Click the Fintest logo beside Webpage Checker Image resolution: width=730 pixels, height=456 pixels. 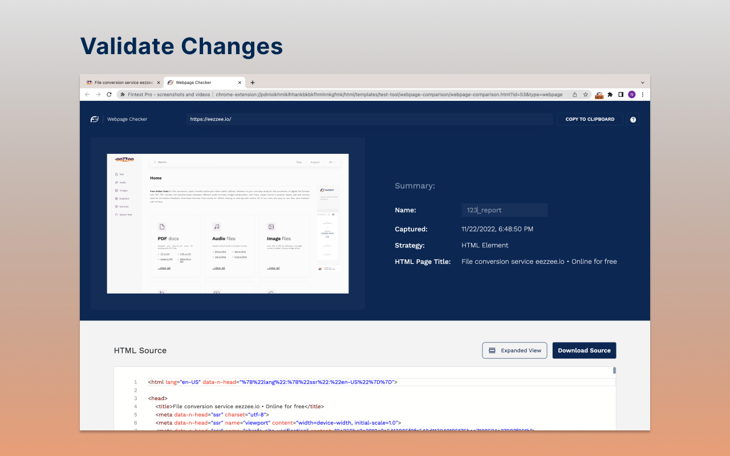(x=95, y=119)
